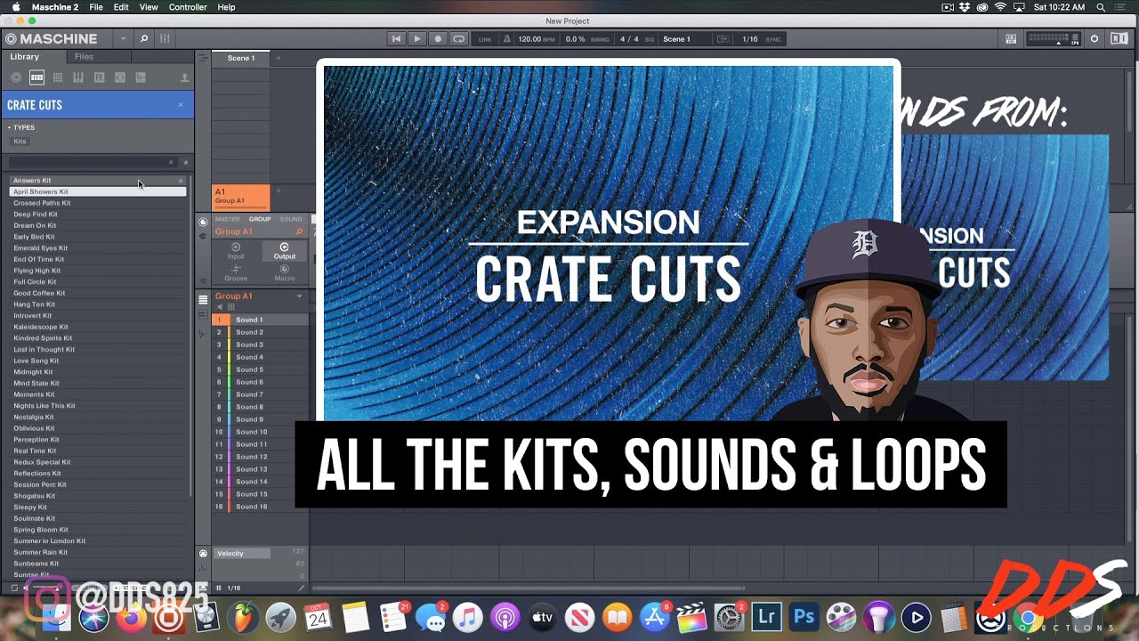Switch to the Files tab
Image resolution: width=1139 pixels, height=641 pixels.
coord(84,57)
